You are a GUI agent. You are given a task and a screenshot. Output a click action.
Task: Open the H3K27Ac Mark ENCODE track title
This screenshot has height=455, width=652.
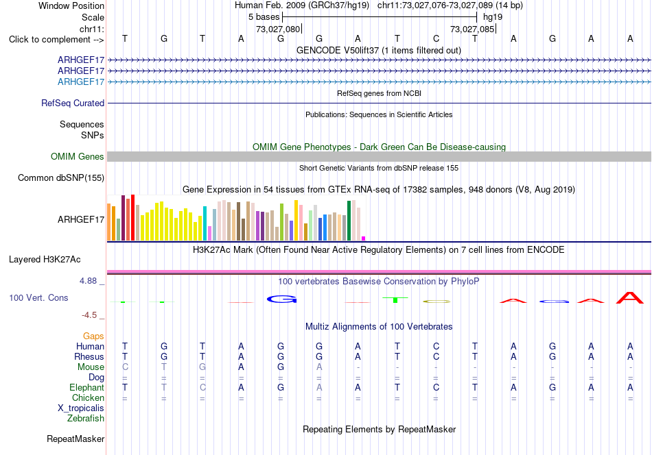pyautogui.click(x=379, y=250)
